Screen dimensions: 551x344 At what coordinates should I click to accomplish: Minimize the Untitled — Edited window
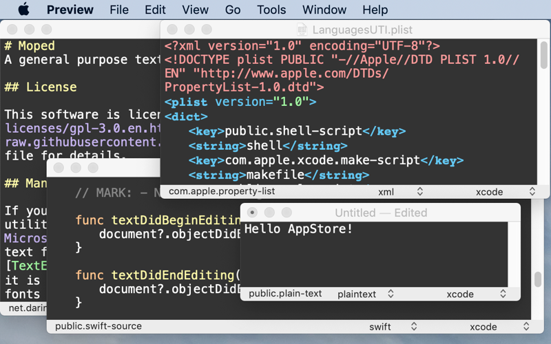tap(269, 213)
